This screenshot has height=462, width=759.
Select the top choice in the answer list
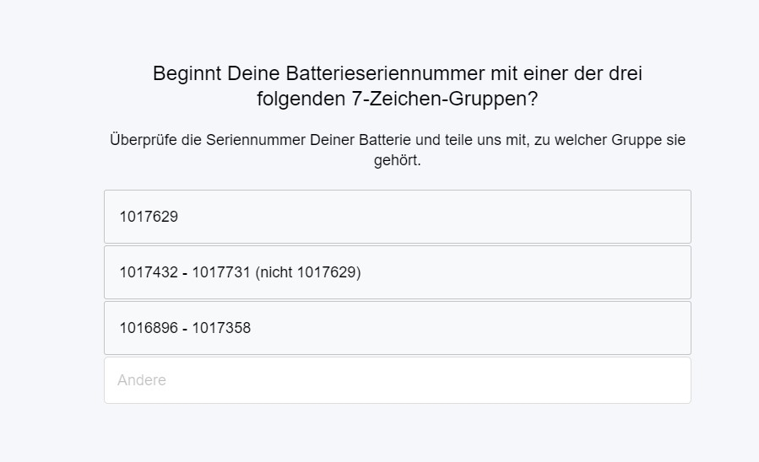[x=397, y=217]
